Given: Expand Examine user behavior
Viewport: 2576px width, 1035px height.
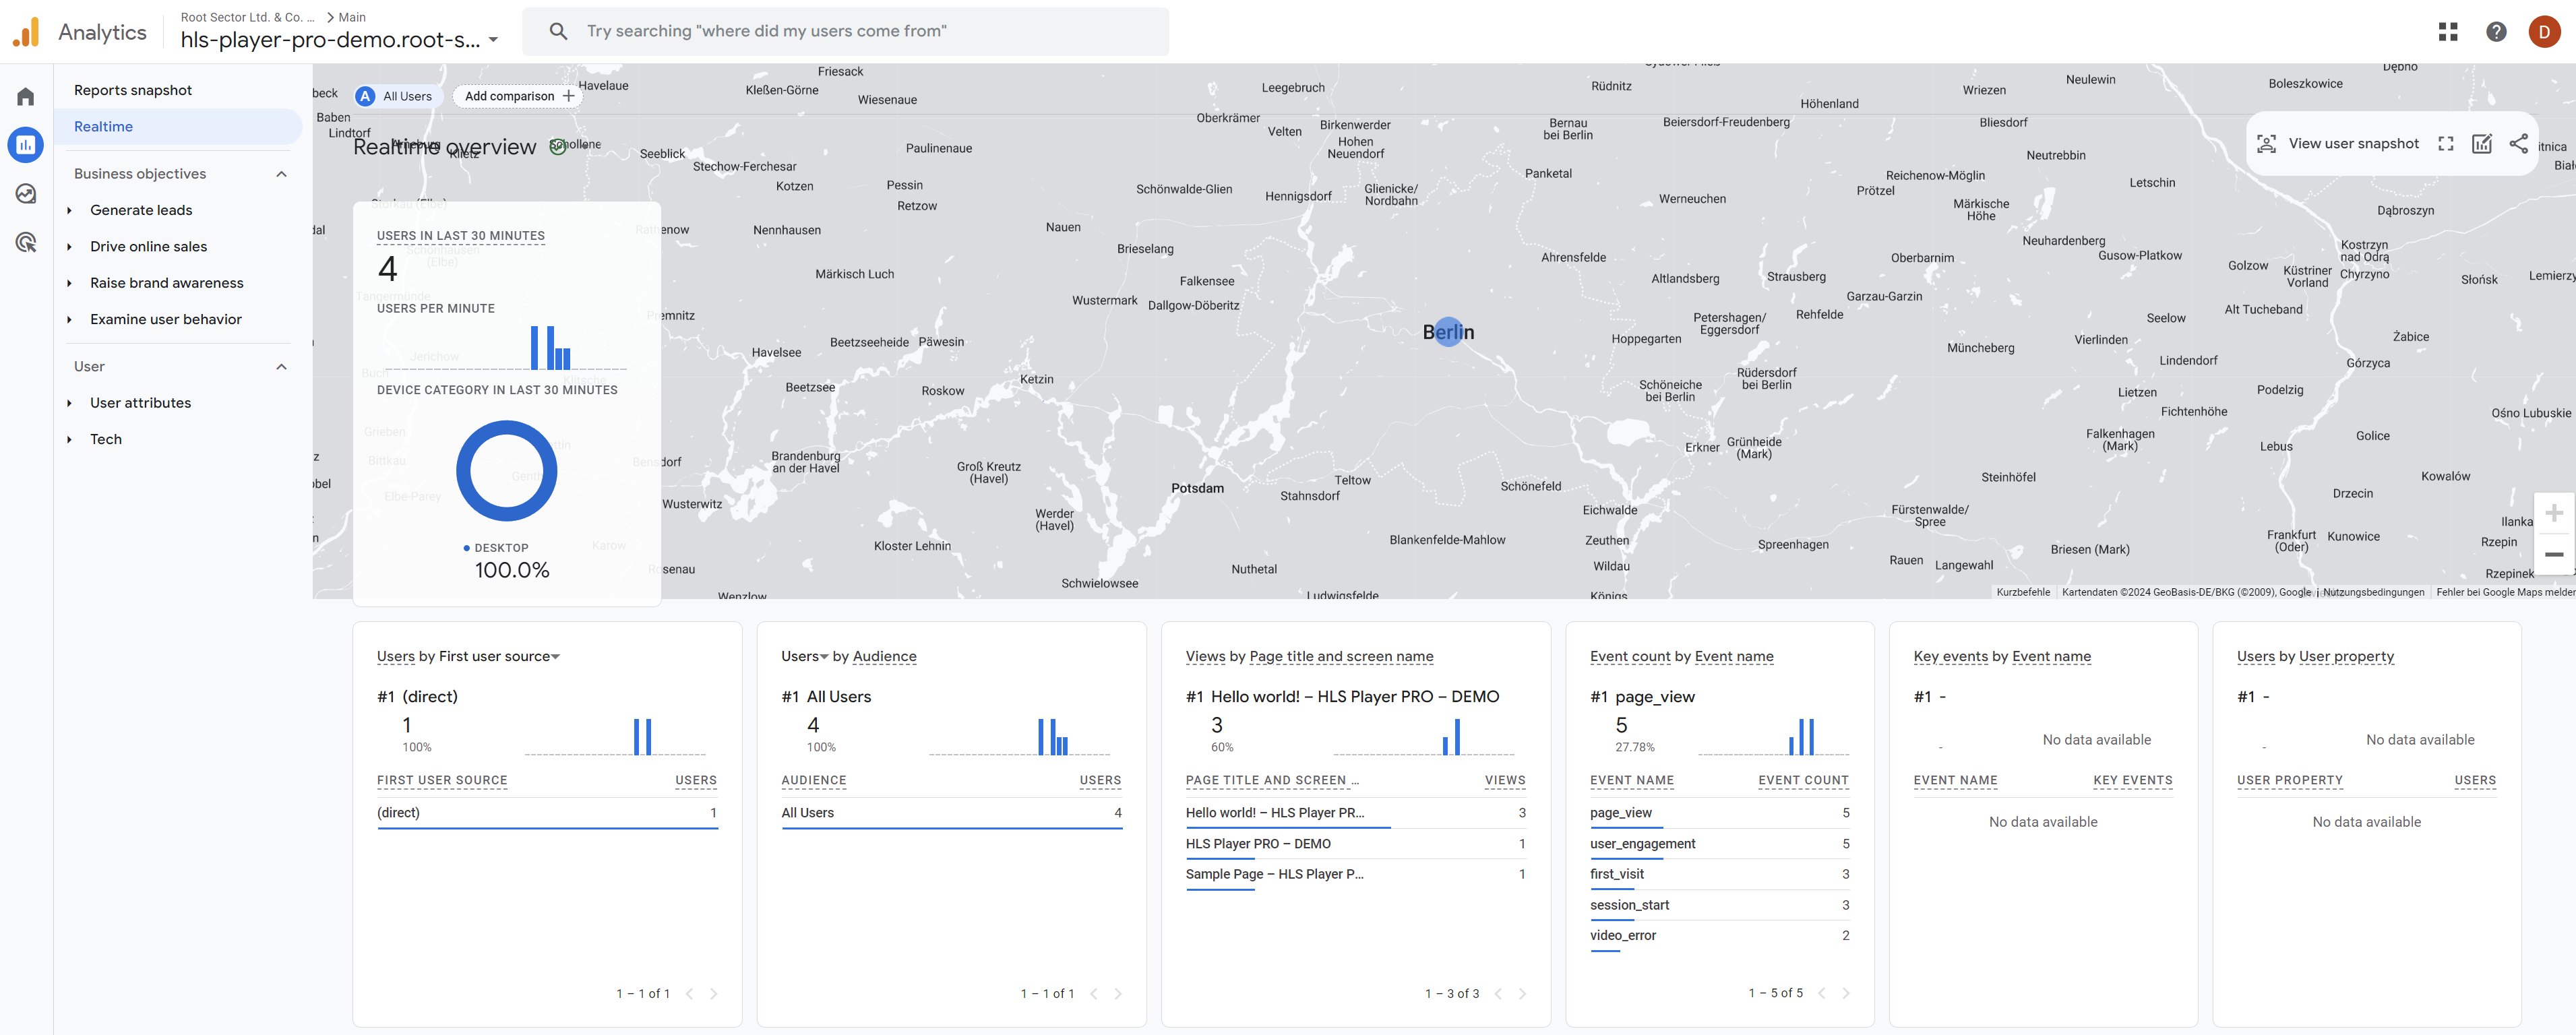Looking at the screenshot, I should 69,320.
